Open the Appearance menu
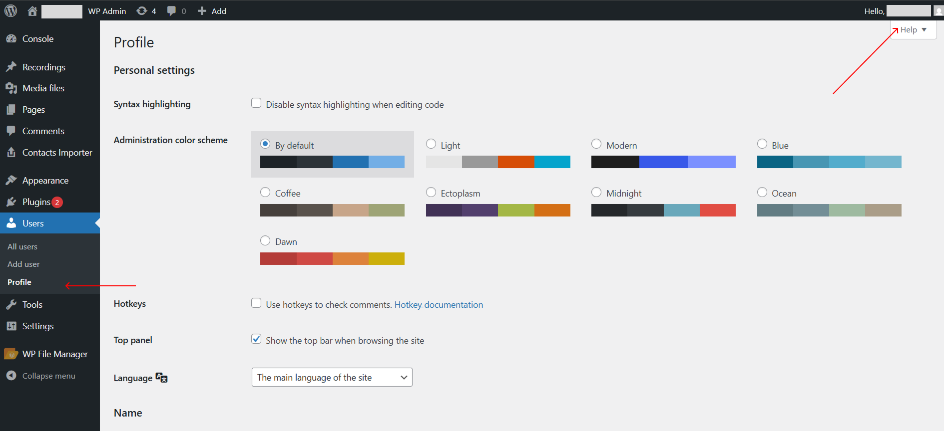This screenshot has height=431, width=944. tap(45, 181)
